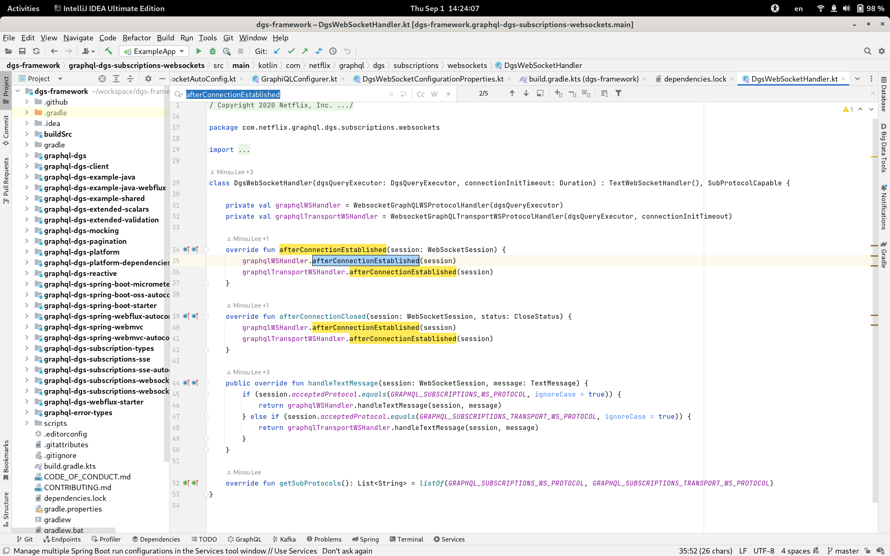Collapse the dgs-framework project root

coord(17,91)
